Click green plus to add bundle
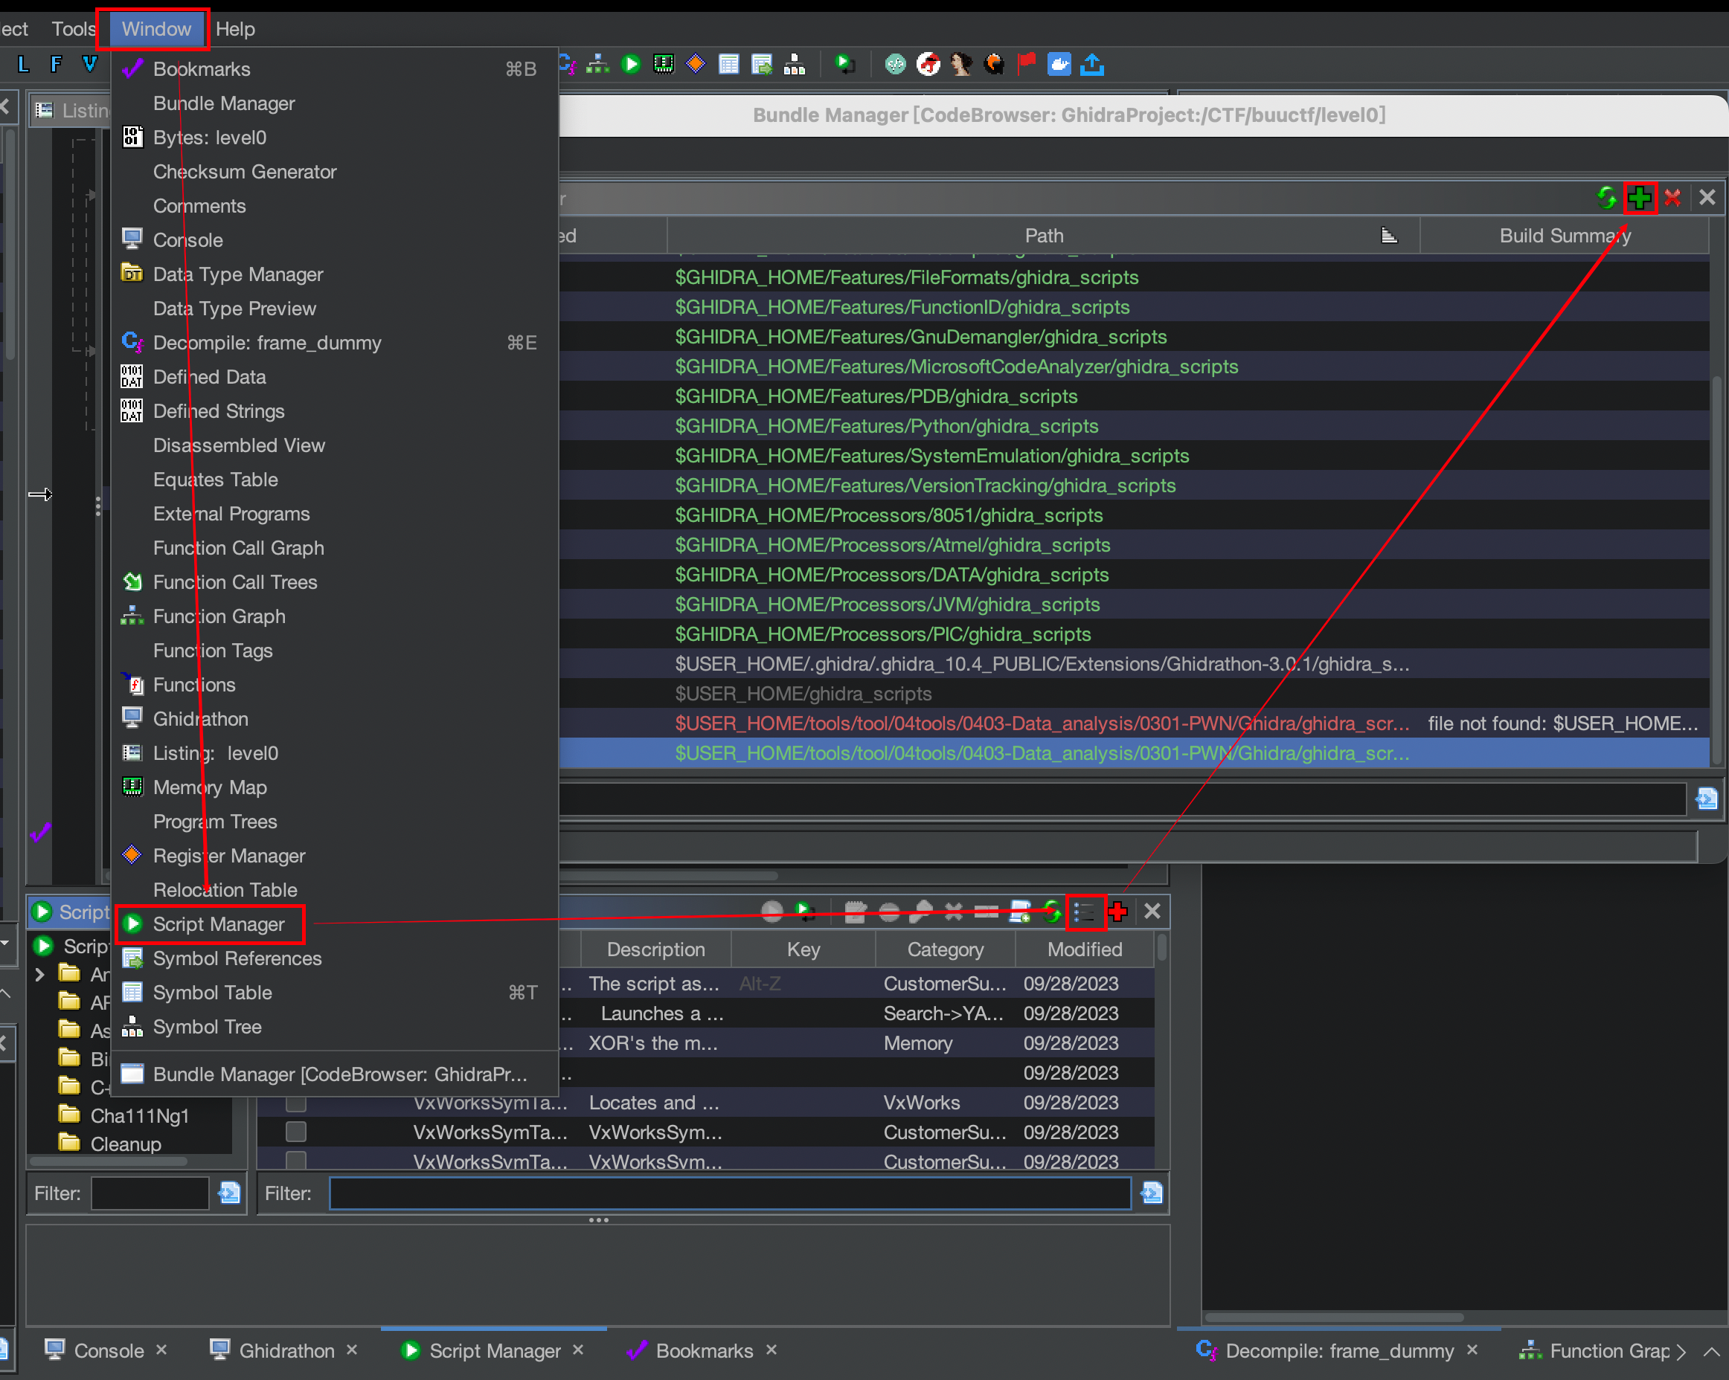Image resolution: width=1729 pixels, height=1380 pixels. pos(1639,197)
